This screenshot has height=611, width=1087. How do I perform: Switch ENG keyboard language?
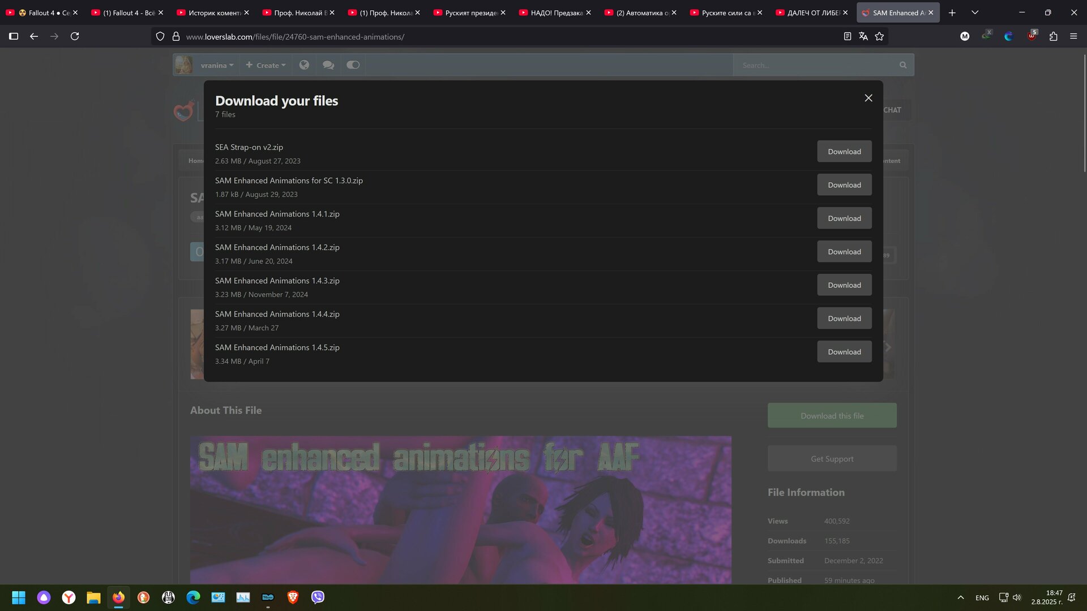pos(982,597)
